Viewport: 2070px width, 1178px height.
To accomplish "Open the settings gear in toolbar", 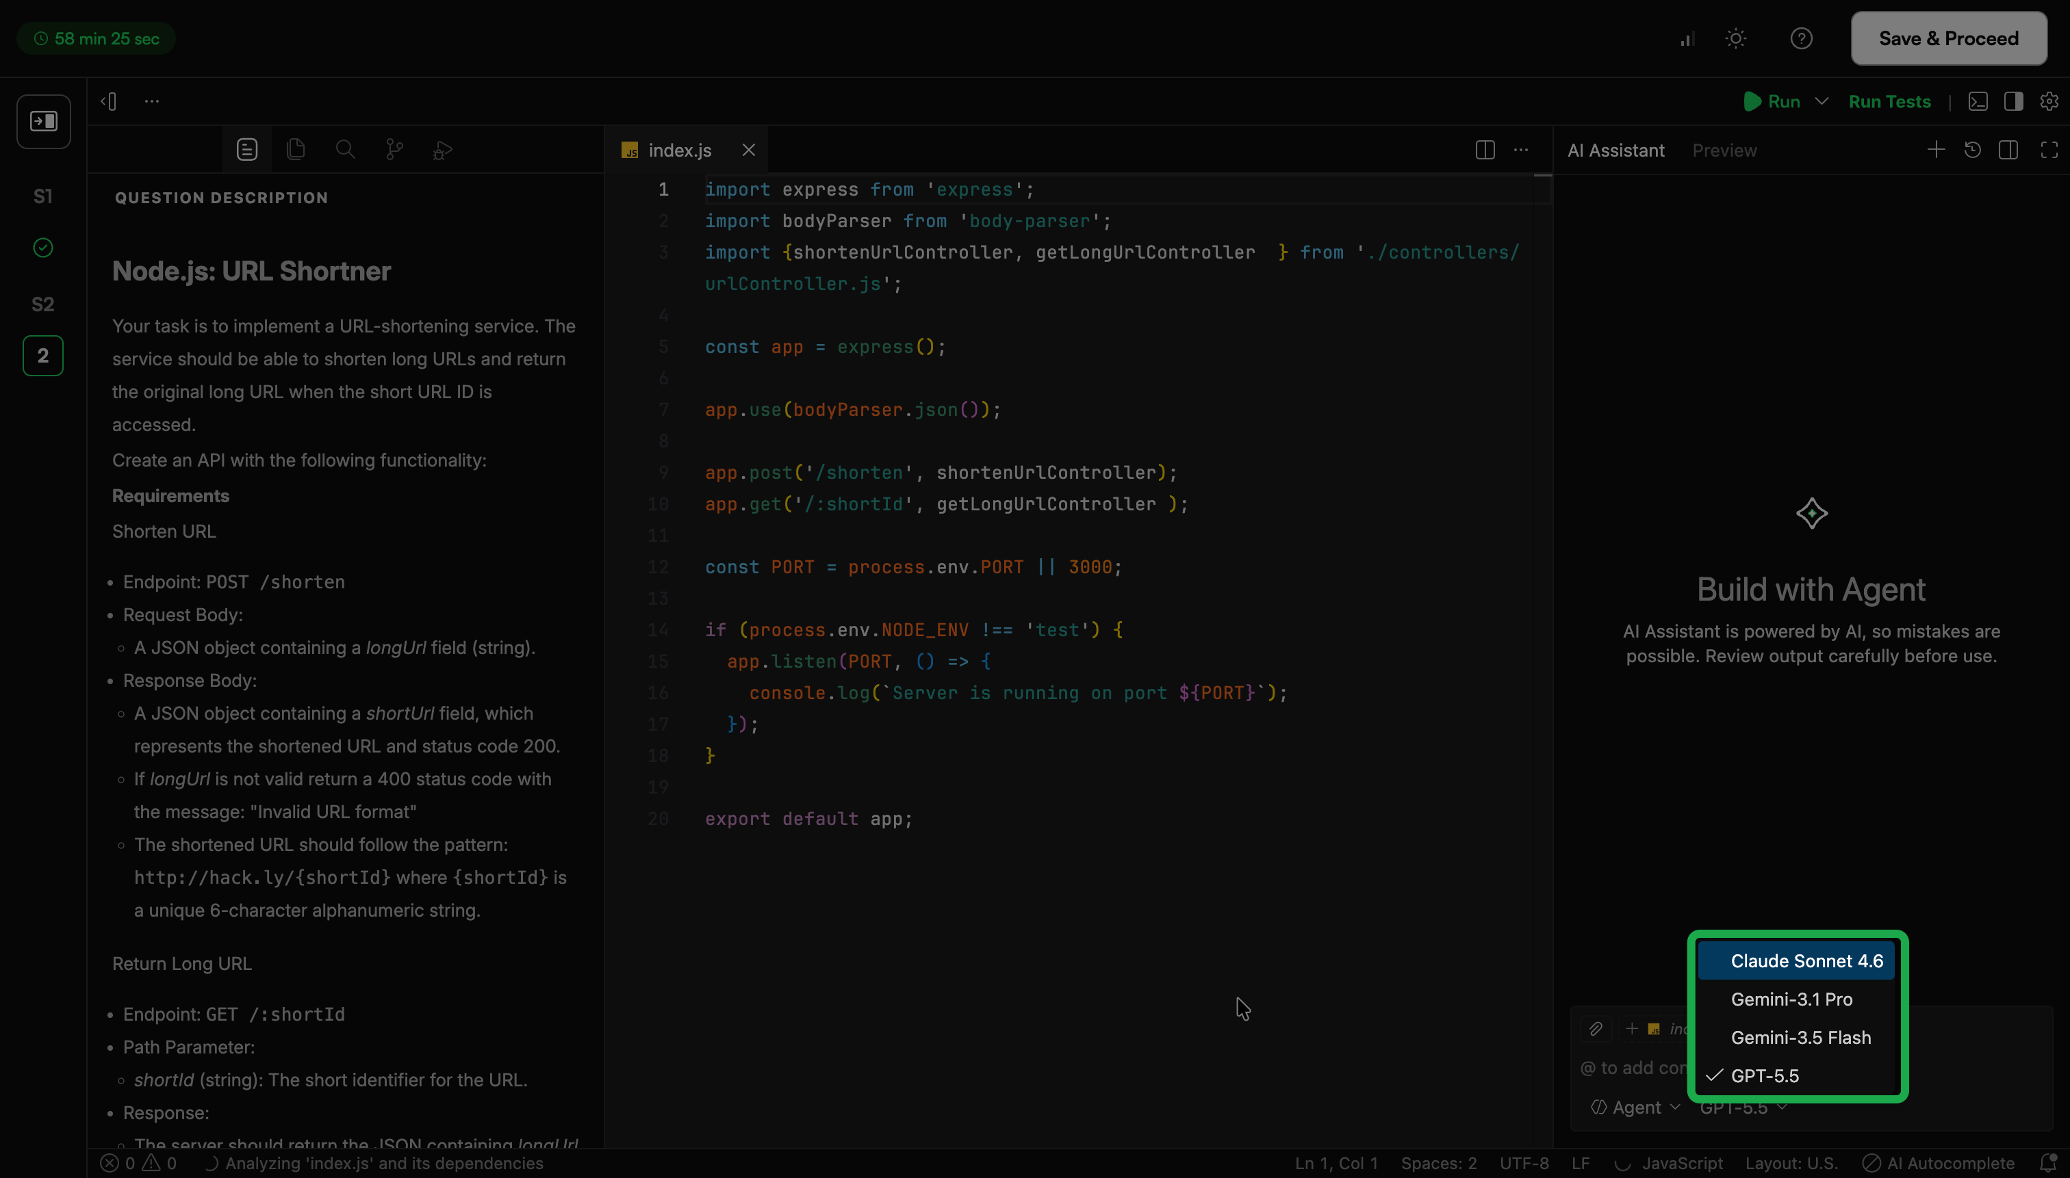I will coord(2049,101).
